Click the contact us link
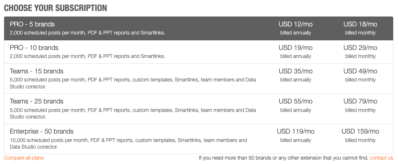 coord(381,158)
